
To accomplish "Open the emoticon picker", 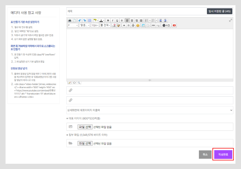I will 138,25.
